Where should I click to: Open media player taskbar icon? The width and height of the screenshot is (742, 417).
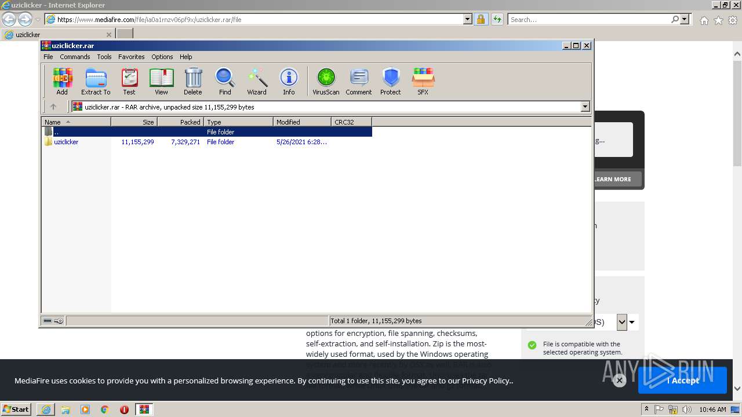pos(85,409)
